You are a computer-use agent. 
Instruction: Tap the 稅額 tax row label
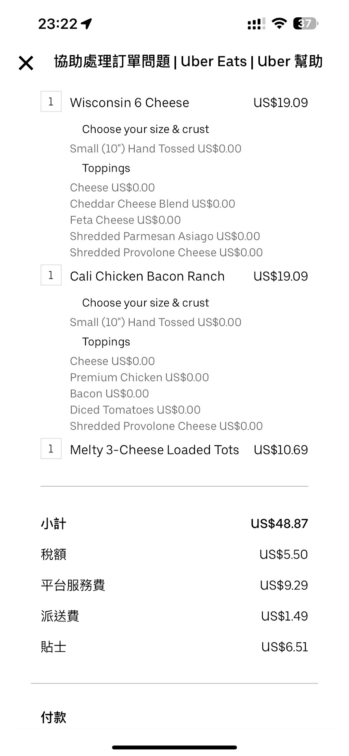(54, 554)
